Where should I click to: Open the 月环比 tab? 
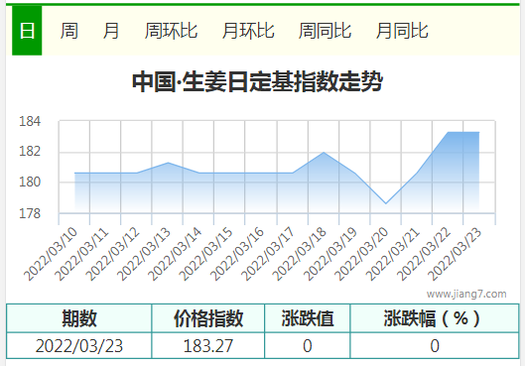pyautogui.click(x=248, y=31)
